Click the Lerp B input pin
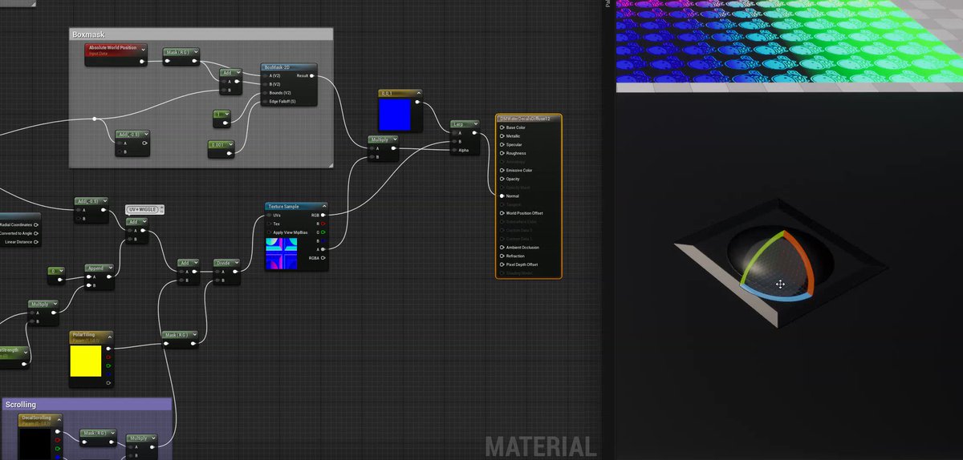Screen dimensions: 963x460 click(453, 141)
